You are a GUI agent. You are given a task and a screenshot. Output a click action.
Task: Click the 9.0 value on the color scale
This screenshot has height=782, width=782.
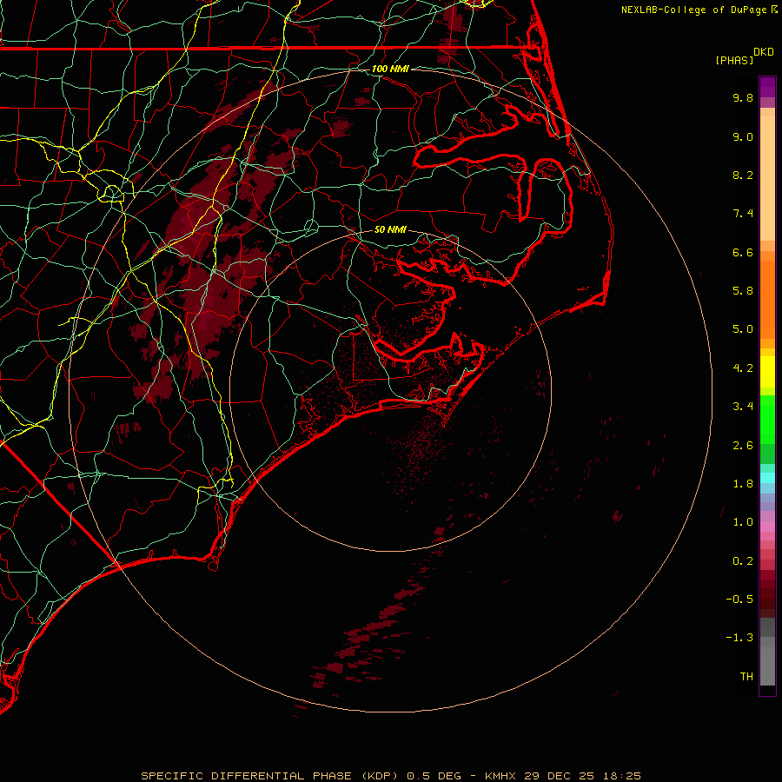pyautogui.click(x=743, y=136)
